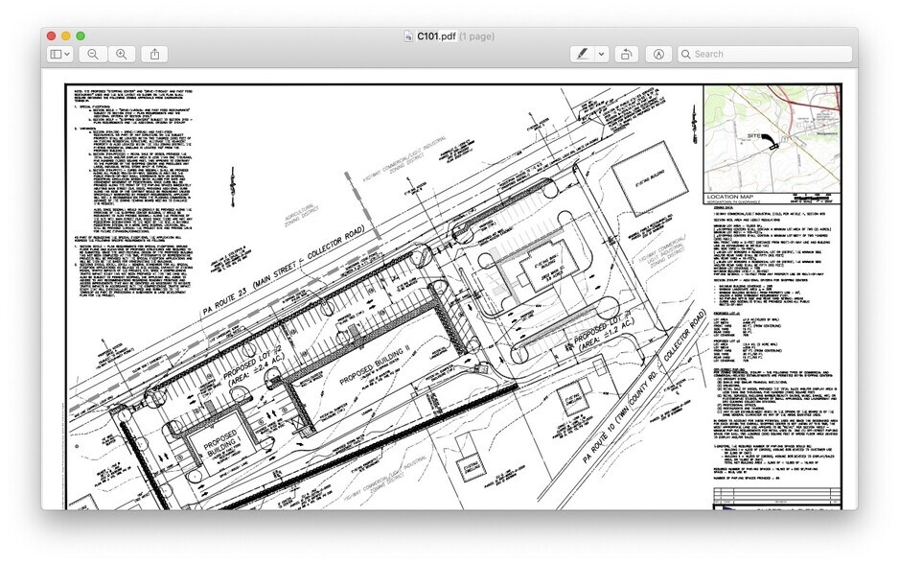This screenshot has width=899, height=564.
Task: Click into the Search field
Action: (767, 55)
